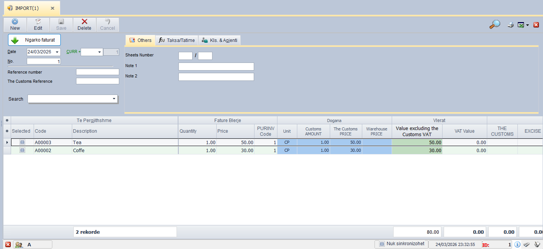Click the Note 1 input field
Viewport: 543px width, 249px height.
click(x=216, y=67)
